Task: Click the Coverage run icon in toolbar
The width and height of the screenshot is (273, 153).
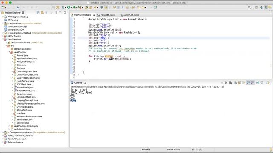Action: pyautogui.click(x=74, y=8)
